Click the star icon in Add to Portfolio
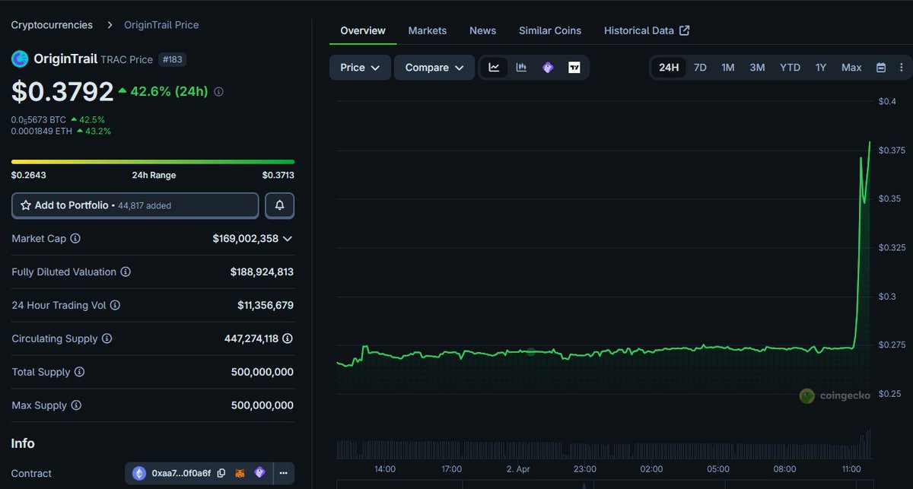The width and height of the screenshot is (913, 489). tap(26, 205)
